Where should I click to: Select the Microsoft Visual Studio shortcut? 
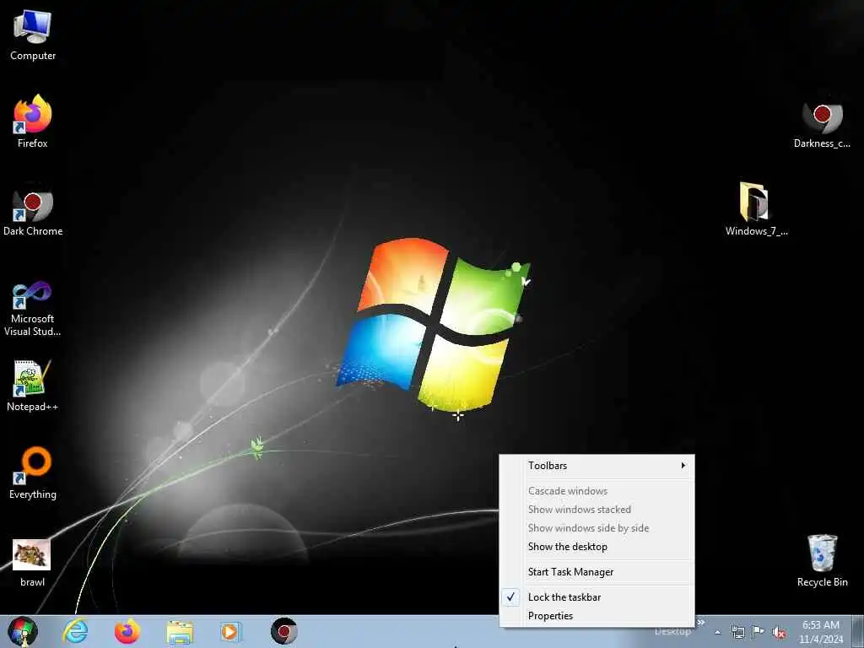pos(33,309)
